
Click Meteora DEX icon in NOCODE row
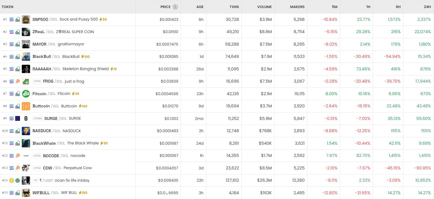coord(18,156)
